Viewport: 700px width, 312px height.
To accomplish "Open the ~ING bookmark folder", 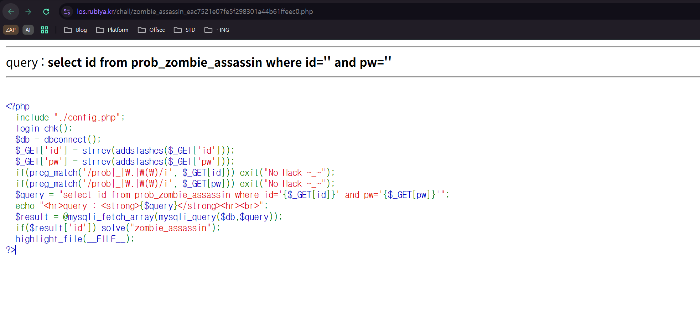I will click(x=217, y=30).
